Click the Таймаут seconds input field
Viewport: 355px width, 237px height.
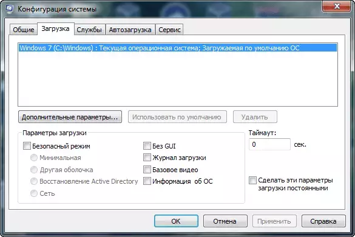(x=269, y=144)
